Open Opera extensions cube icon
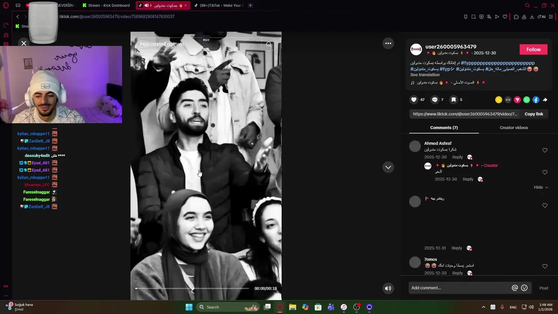This screenshot has height=314, width=558. click(516, 17)
